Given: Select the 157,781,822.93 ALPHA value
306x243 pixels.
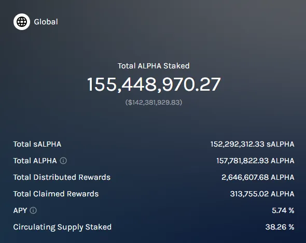Looking at the screenshot, I should click(255, 161).
